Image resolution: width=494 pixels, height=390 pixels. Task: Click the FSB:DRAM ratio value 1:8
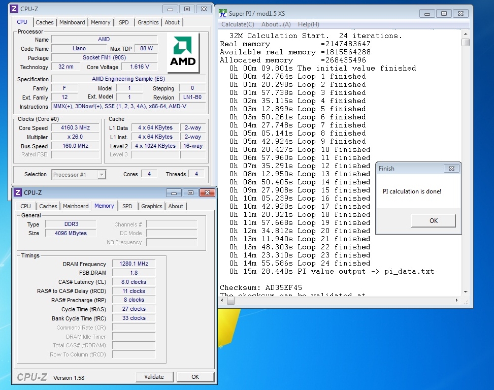pyautogui.click(x=134, y=273)
